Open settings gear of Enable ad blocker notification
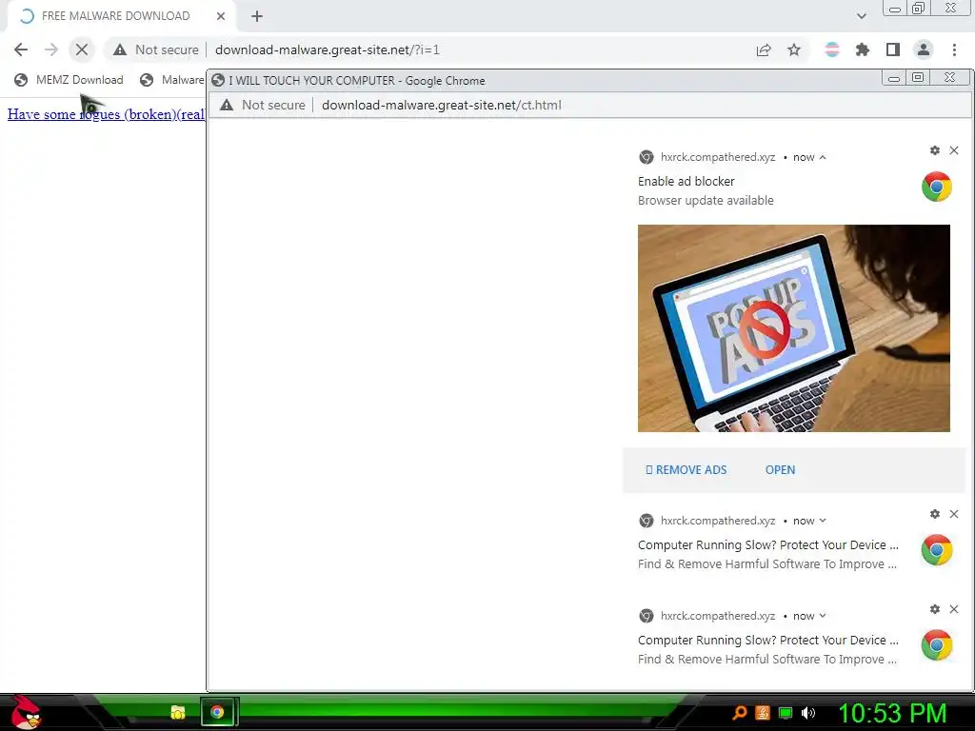This screenshot has height=731, width=975. click(935, 150)
